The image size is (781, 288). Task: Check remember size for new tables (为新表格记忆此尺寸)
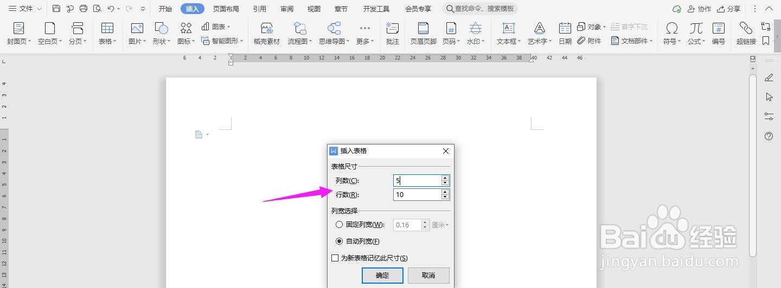(335, 258)
